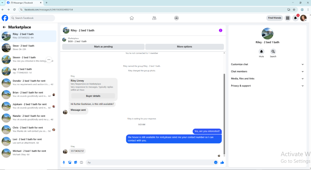
Task: Click Mark as pending button
Action: click(x=103, y=47)
